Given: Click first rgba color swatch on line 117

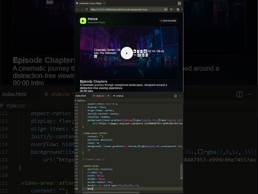Looking at the screenshot, I should 134,120.
